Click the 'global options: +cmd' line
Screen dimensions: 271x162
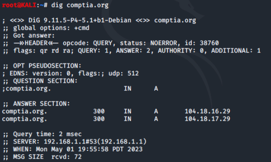click(x=46, y=28)
